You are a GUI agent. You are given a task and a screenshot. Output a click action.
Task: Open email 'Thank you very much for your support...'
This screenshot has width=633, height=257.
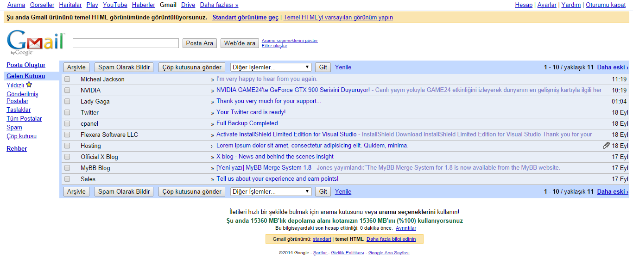(269, 101)
